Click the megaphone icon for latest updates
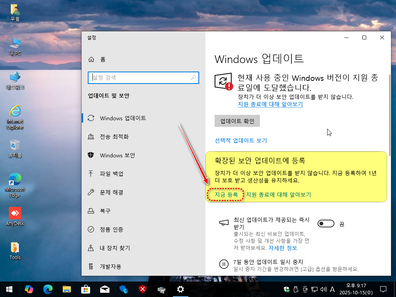 coord(224,222)
